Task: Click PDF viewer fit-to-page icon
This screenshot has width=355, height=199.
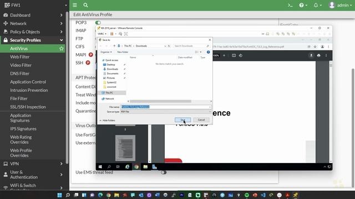Action: [234, 55]
